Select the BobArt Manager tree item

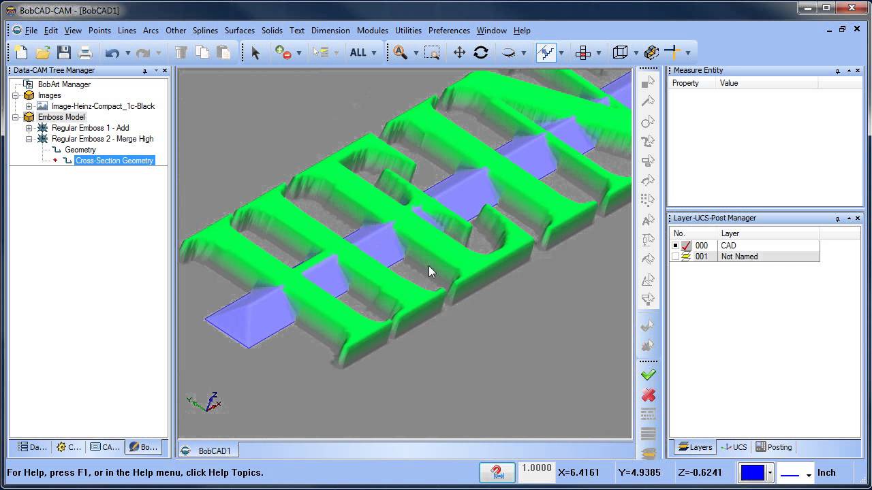pyautogui.click(x=64, y=84)
